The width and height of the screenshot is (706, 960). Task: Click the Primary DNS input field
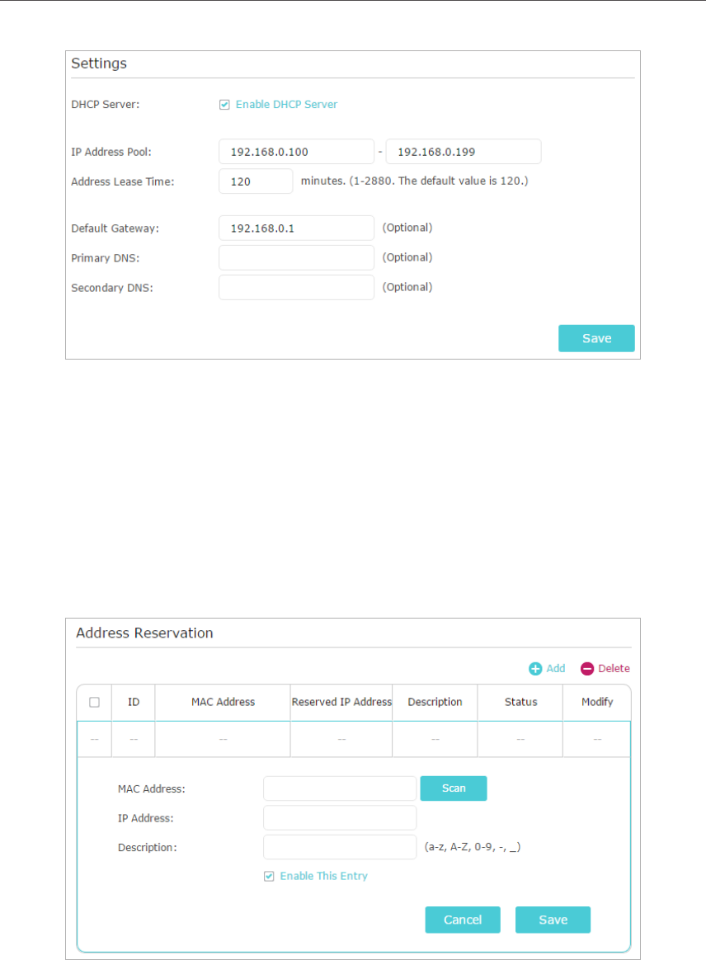[x=296, y=258]
